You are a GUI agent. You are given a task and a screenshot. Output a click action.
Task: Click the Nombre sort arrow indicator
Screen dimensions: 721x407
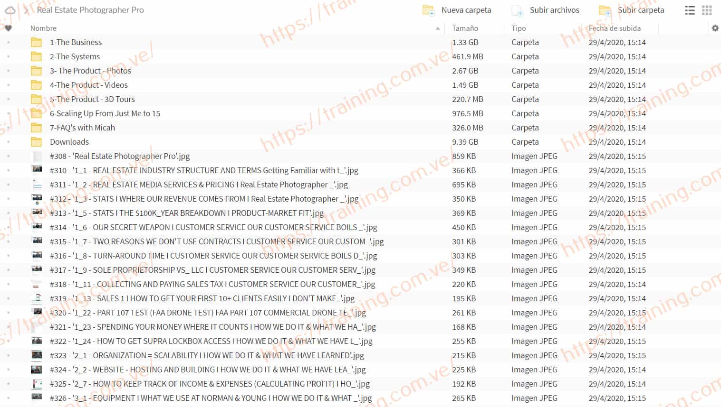coord(438,29)
